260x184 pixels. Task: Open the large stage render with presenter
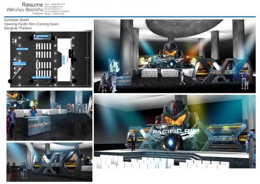point(175,132)
